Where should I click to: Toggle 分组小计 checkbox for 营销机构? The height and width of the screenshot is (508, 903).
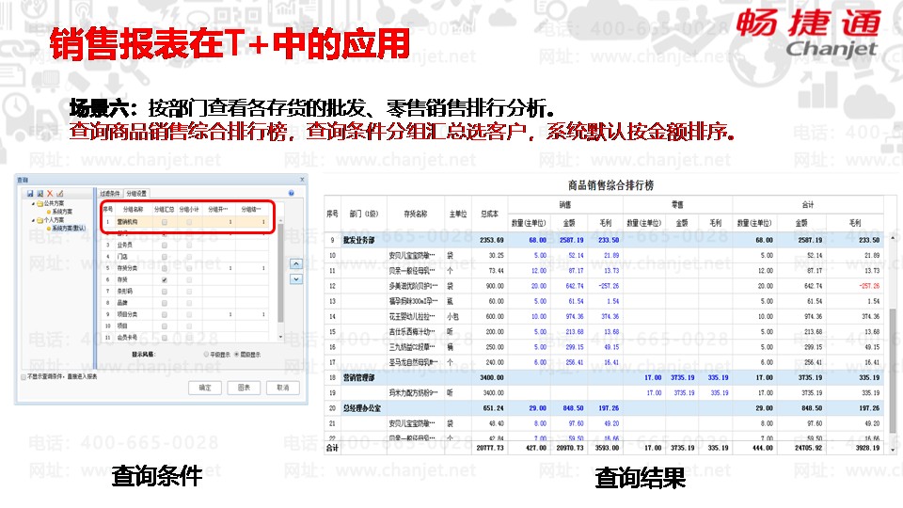(189, 222)
